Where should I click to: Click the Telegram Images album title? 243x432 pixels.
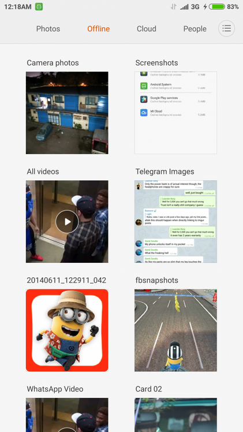(165, 172)
